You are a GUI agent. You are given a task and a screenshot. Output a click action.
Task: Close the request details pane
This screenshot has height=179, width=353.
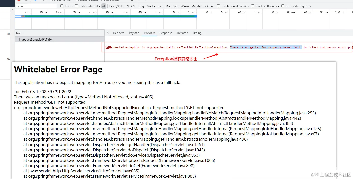108,33
